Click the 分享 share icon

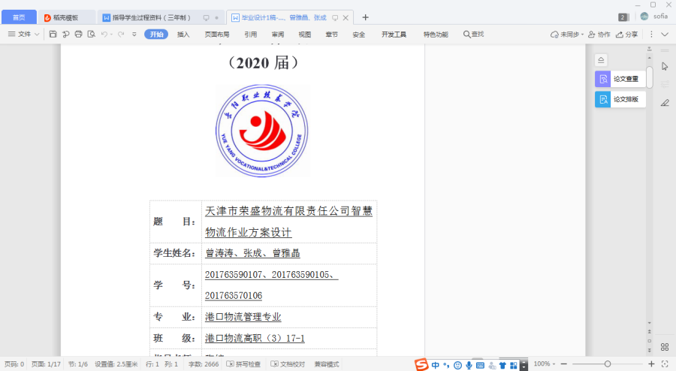coord(620,35)
